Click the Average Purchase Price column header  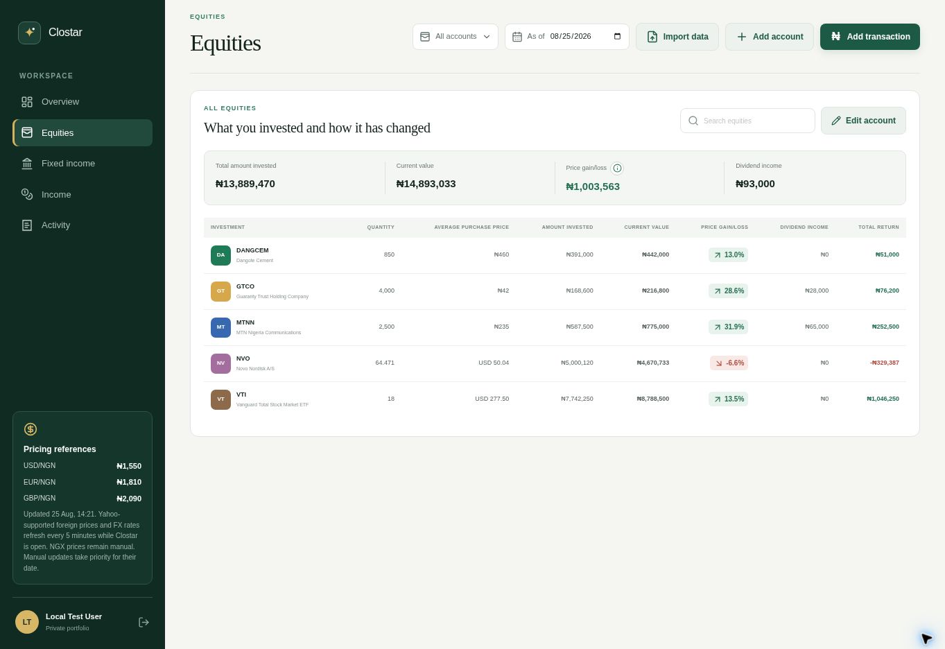click(x=471, y=227)
